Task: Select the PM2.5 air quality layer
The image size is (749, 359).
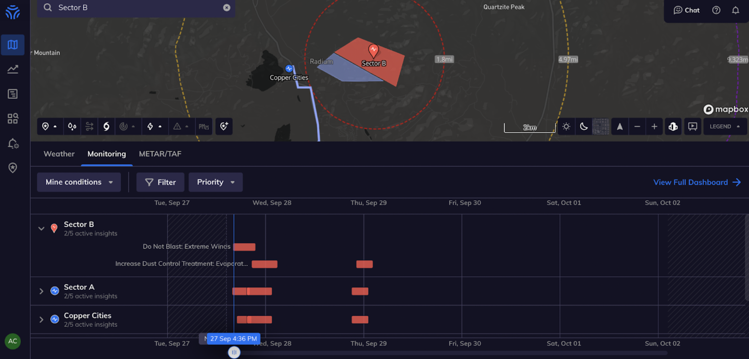Action: (x=204, y=126)
